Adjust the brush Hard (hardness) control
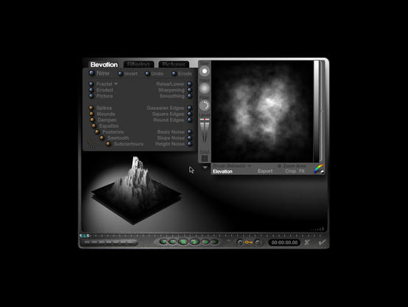 pyautogui.click(x=205, y=89)
